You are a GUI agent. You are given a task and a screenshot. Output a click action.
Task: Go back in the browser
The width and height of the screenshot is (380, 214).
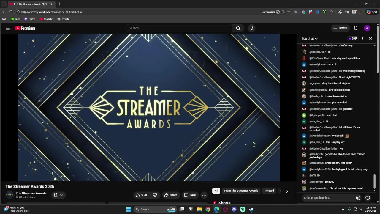point(4,12)
